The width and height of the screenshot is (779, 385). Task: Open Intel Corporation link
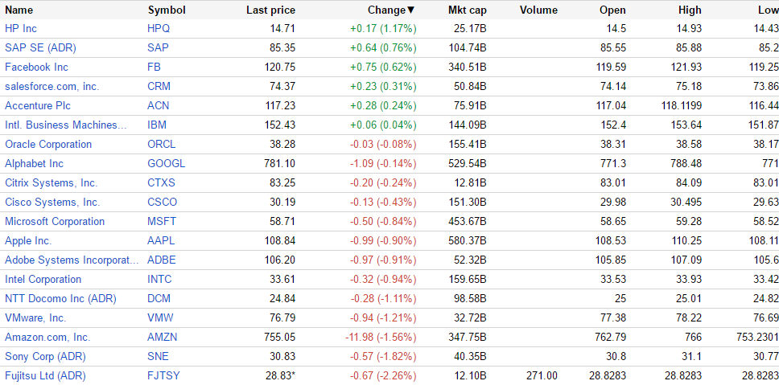click(x=43, y=279)
